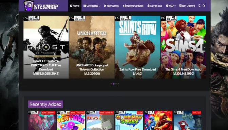Open the Home menu item
Screen dimensions: 228x130
75,6
